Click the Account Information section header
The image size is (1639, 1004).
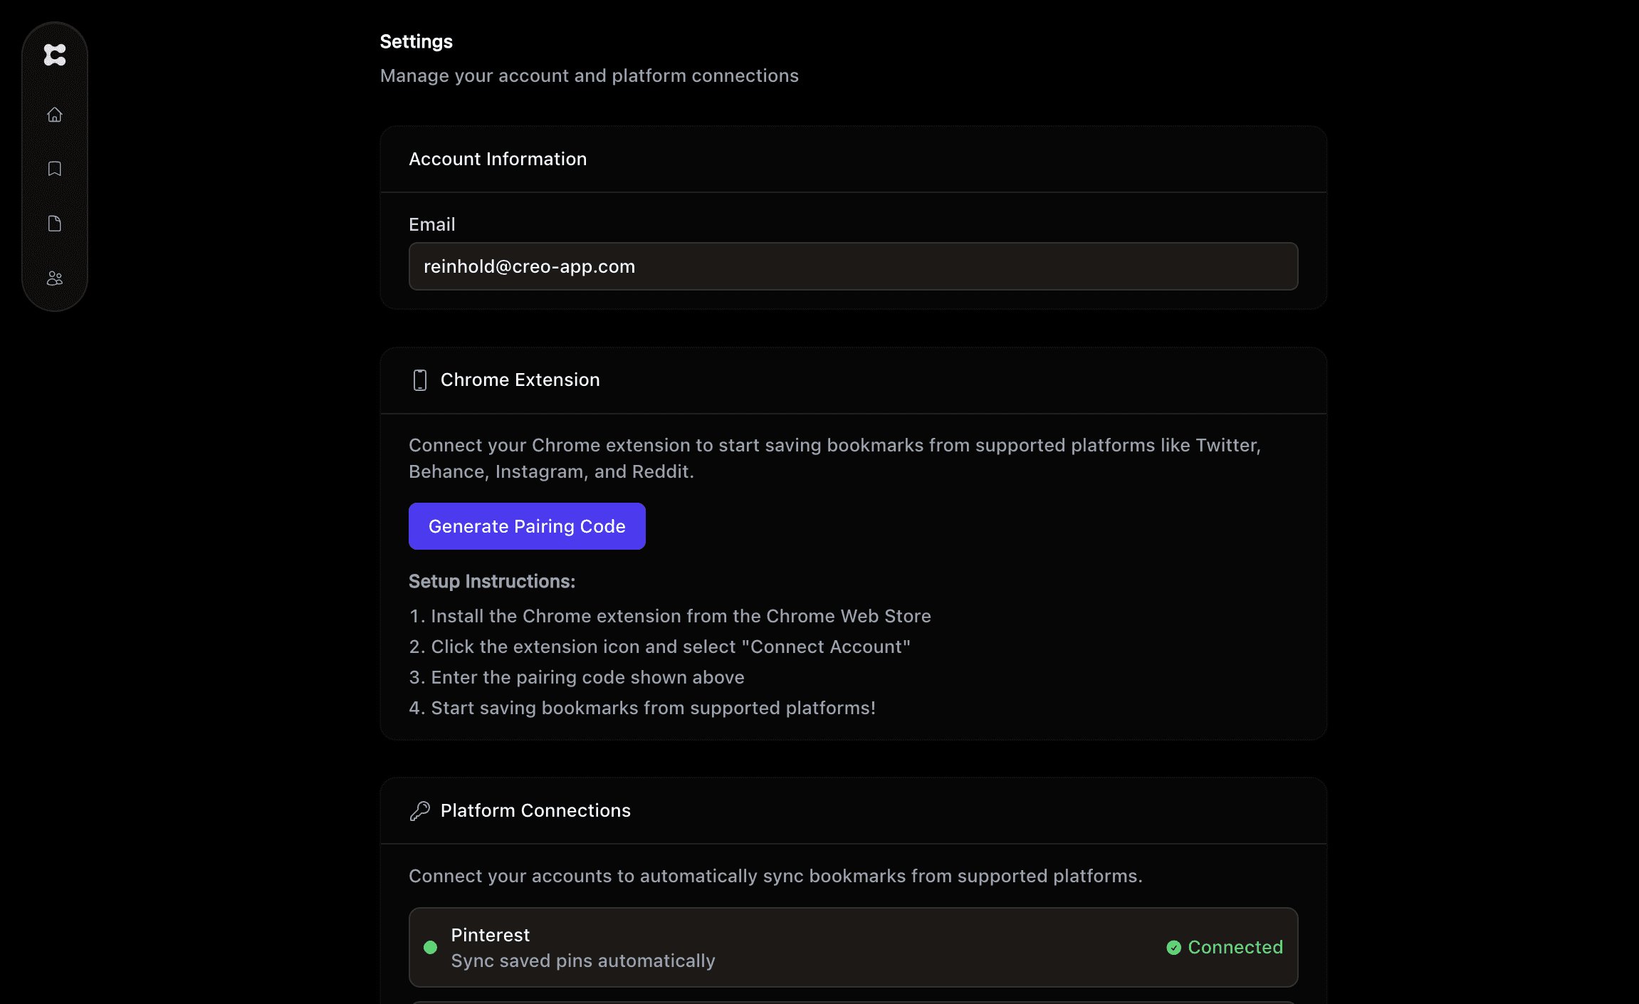tap(498, 160)
